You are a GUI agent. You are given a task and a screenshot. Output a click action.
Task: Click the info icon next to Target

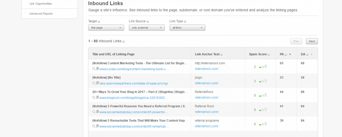pyautogui.click(x=99, y=21)
